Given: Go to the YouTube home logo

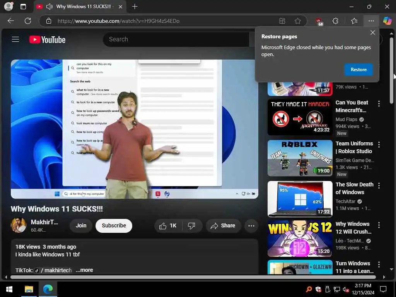Looking at the screenshot, I should click(47, 40).
